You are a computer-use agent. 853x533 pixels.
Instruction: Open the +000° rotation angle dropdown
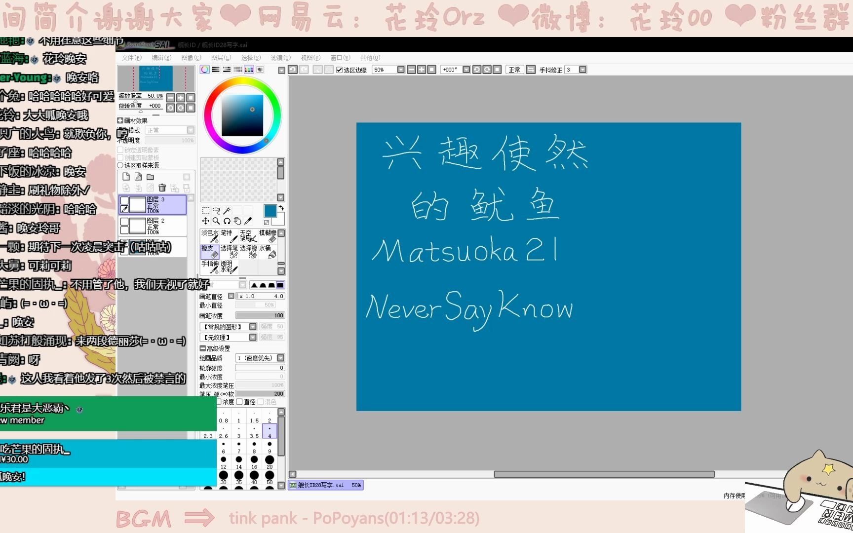tap(466, 70)
